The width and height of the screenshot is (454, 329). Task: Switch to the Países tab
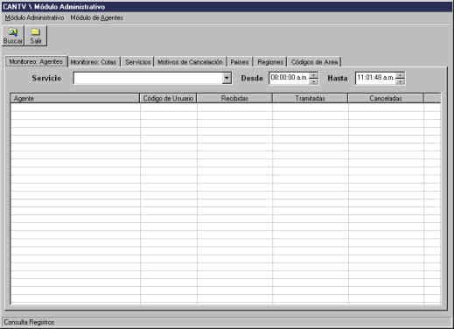(240, 62)
